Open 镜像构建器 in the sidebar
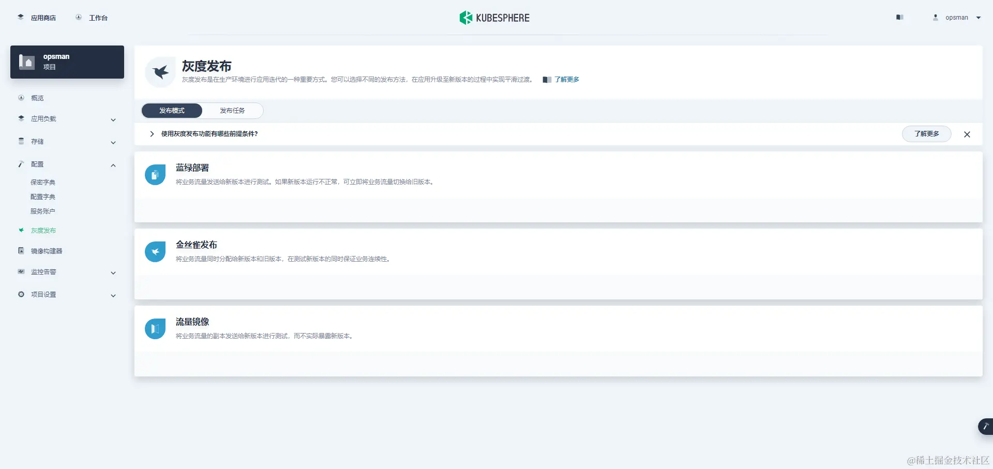This screenshot has height=469, width=993. (47, 250)
